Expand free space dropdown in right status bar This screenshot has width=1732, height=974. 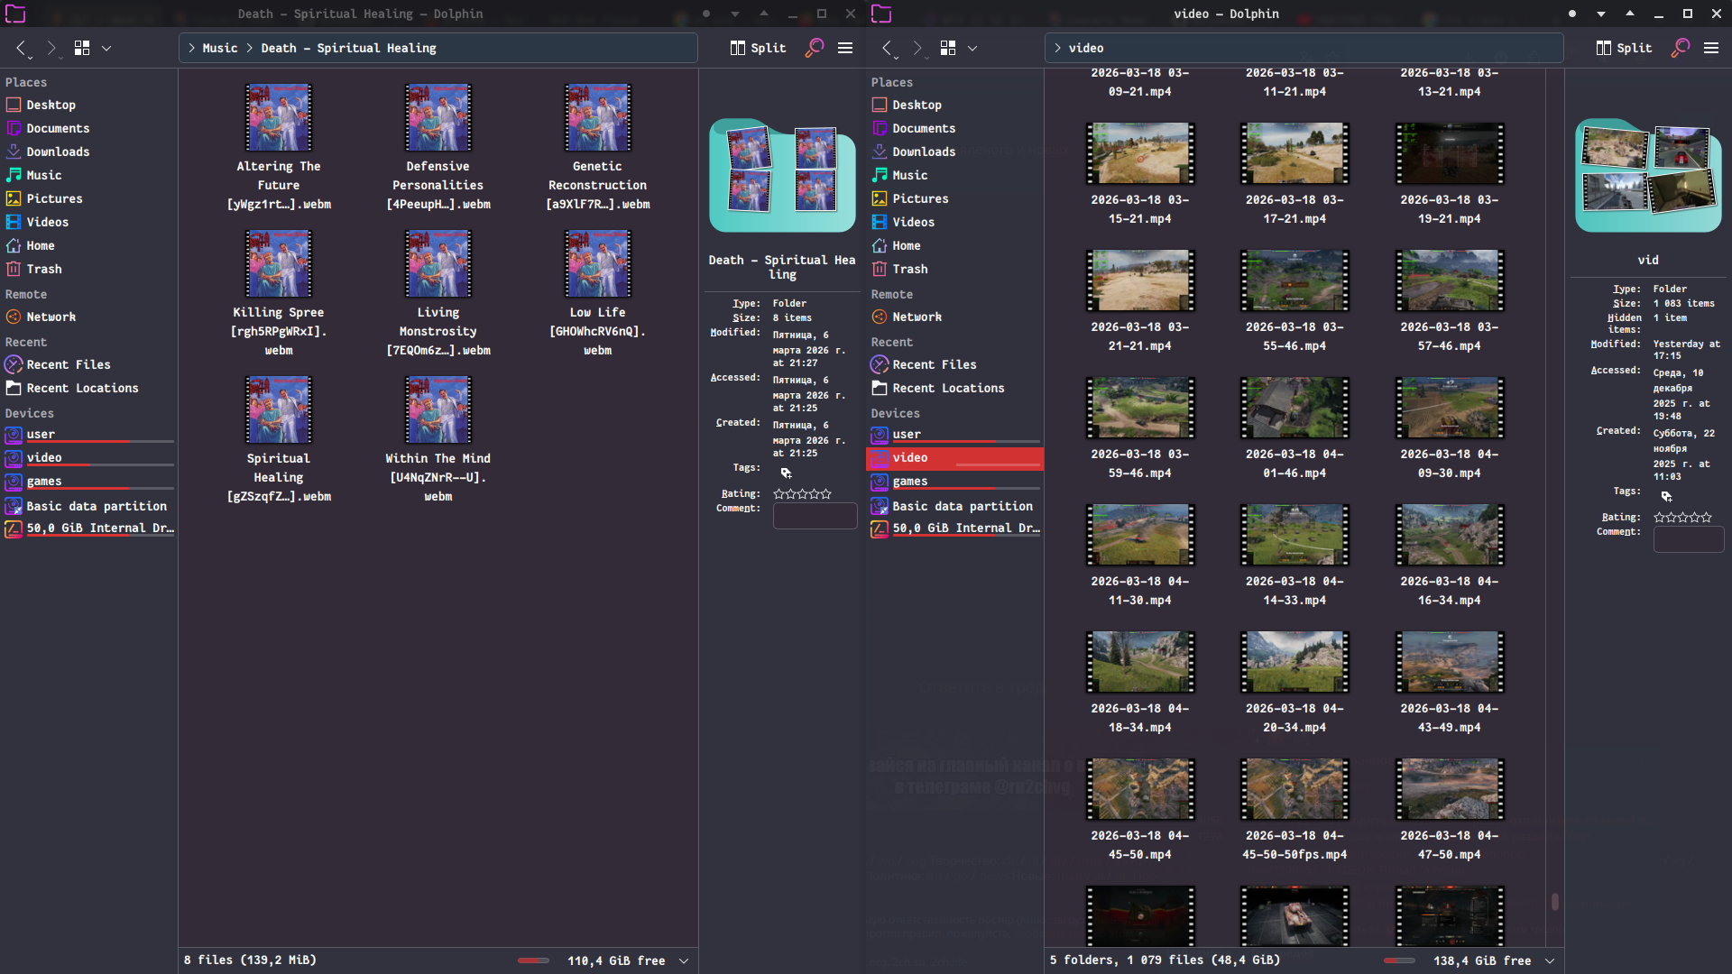pyautogui.click(x=1550, y=960)
